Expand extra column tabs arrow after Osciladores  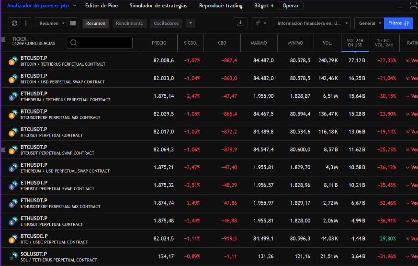pos(190,23)
